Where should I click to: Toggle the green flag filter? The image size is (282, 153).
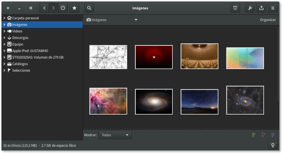tap(254, 135)
